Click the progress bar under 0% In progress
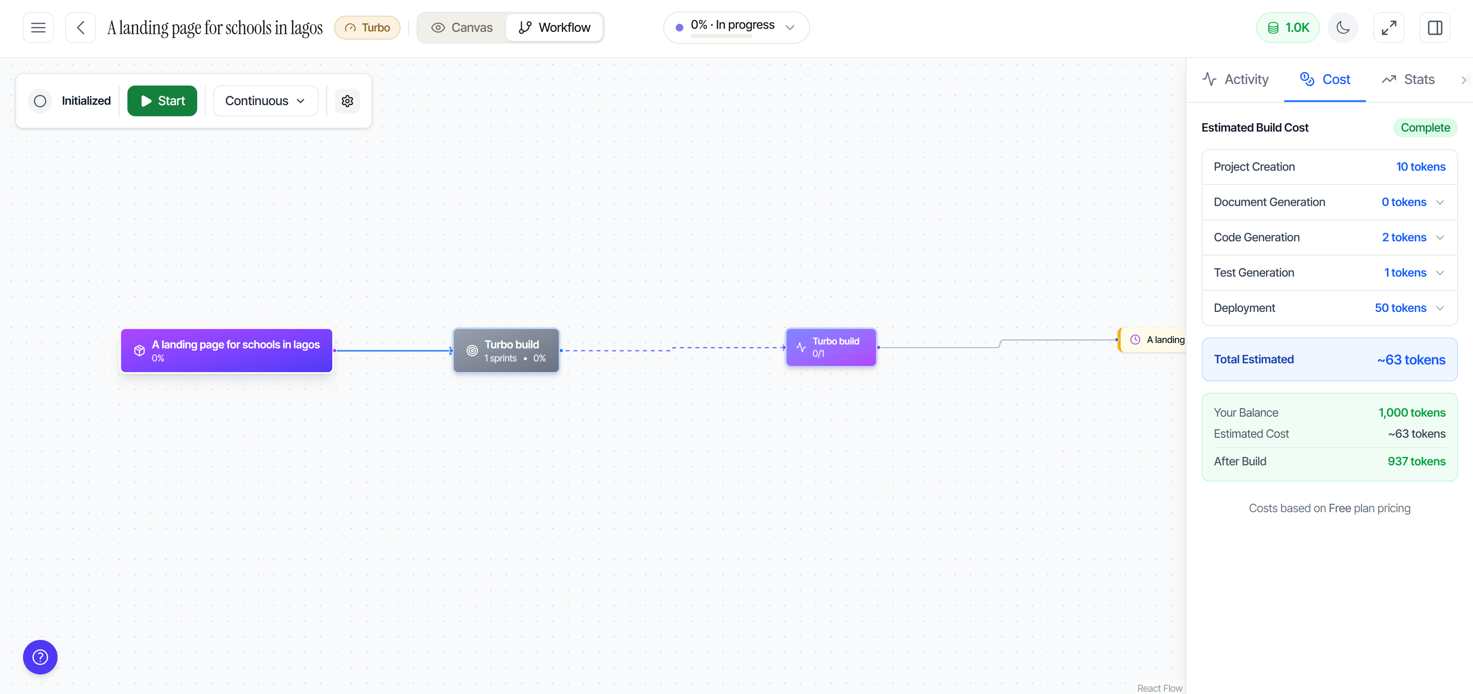Screen dimensions: 1473x694 tap(722, 36)
